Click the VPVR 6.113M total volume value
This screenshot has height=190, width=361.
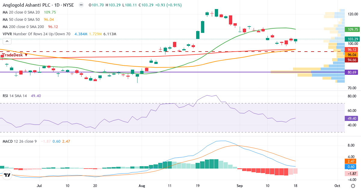(x=110, y=34)
